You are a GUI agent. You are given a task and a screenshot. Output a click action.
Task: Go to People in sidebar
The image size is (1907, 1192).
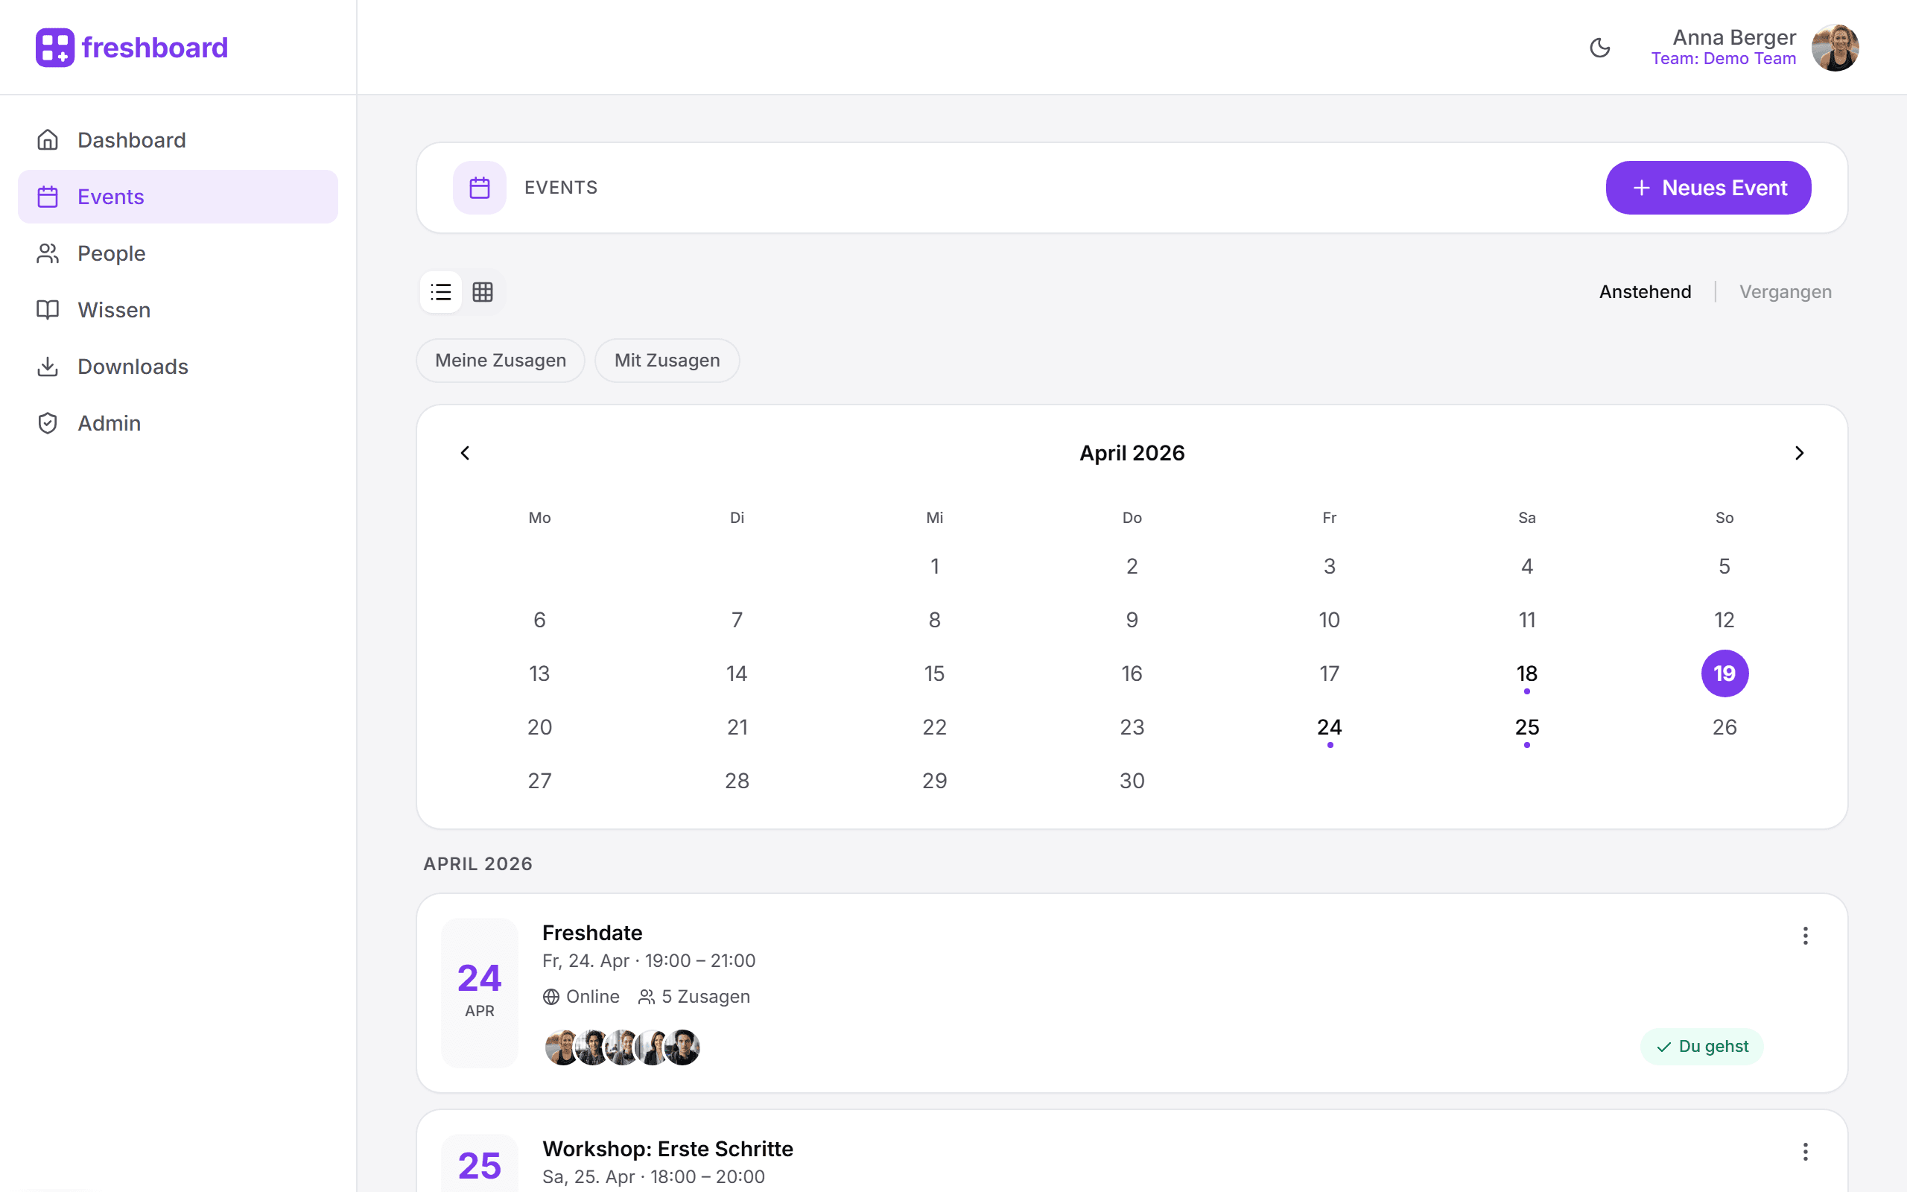point(178,253)
